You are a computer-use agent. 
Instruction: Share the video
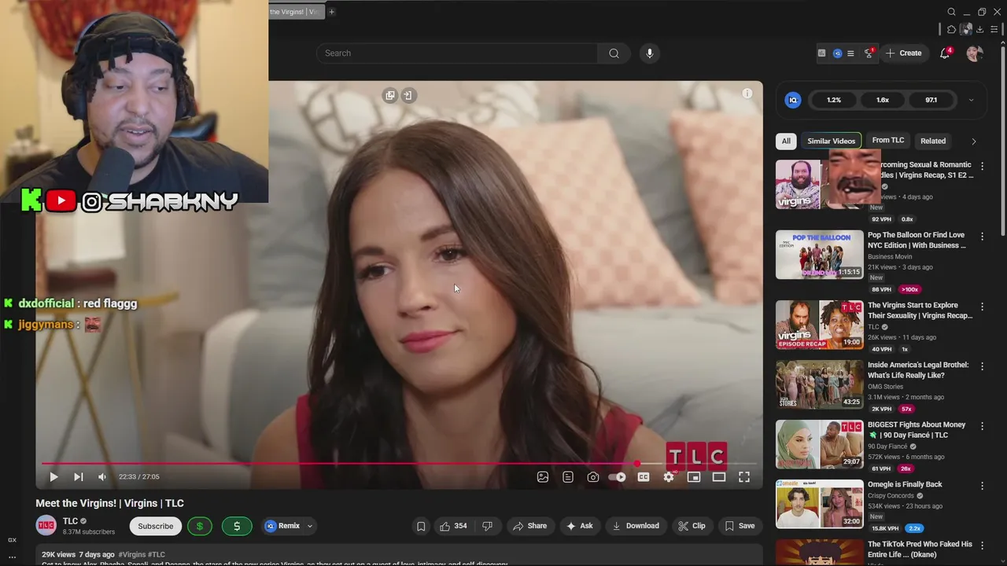pyautogui.click(x=529, y=526)
